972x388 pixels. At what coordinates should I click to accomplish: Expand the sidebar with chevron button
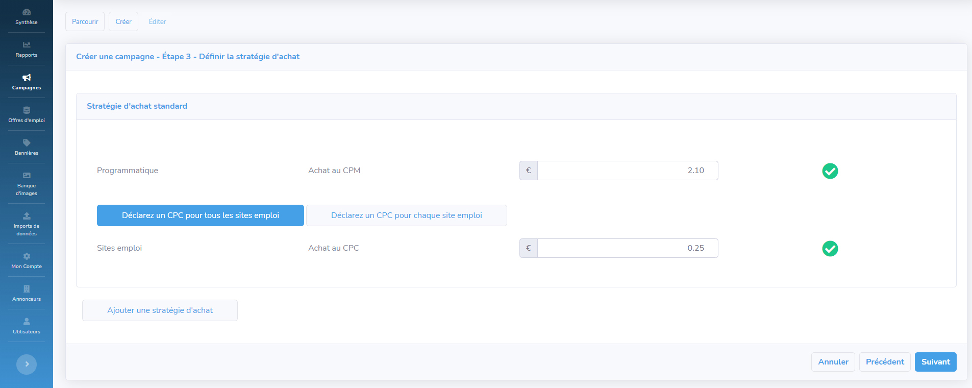tap(27, 365)
